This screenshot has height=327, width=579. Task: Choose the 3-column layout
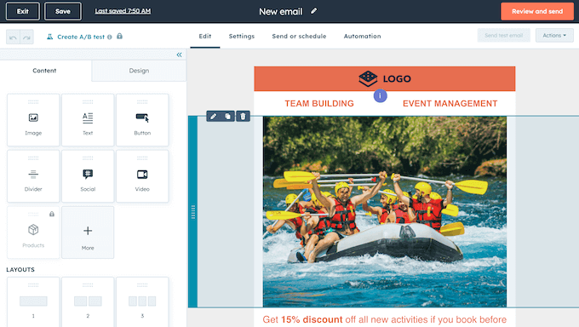(142, 302)
